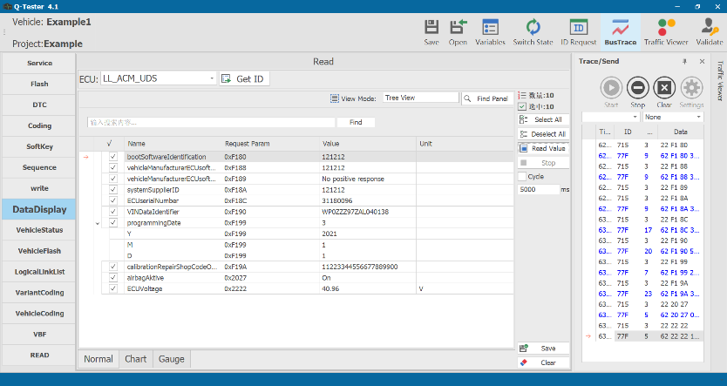
Task: Switch to the Chart tab
Action: point(135,359)
